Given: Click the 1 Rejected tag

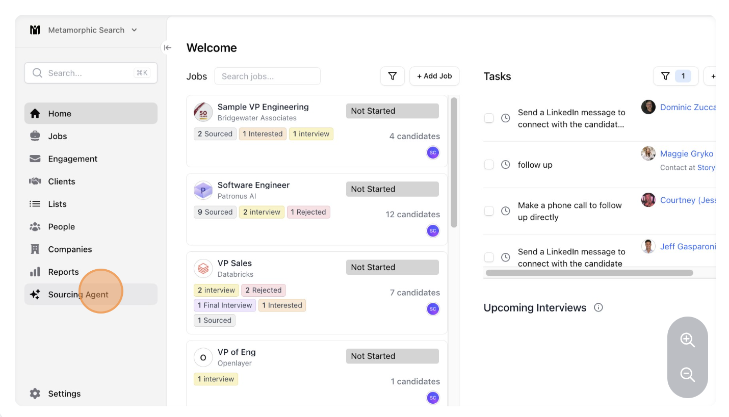Looking at the screenshot, I should (308, 212).
